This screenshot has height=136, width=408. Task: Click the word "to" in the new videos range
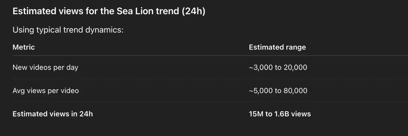[278, 67]
